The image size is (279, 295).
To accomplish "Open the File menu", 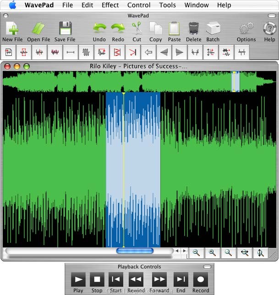I will [67, 5].
